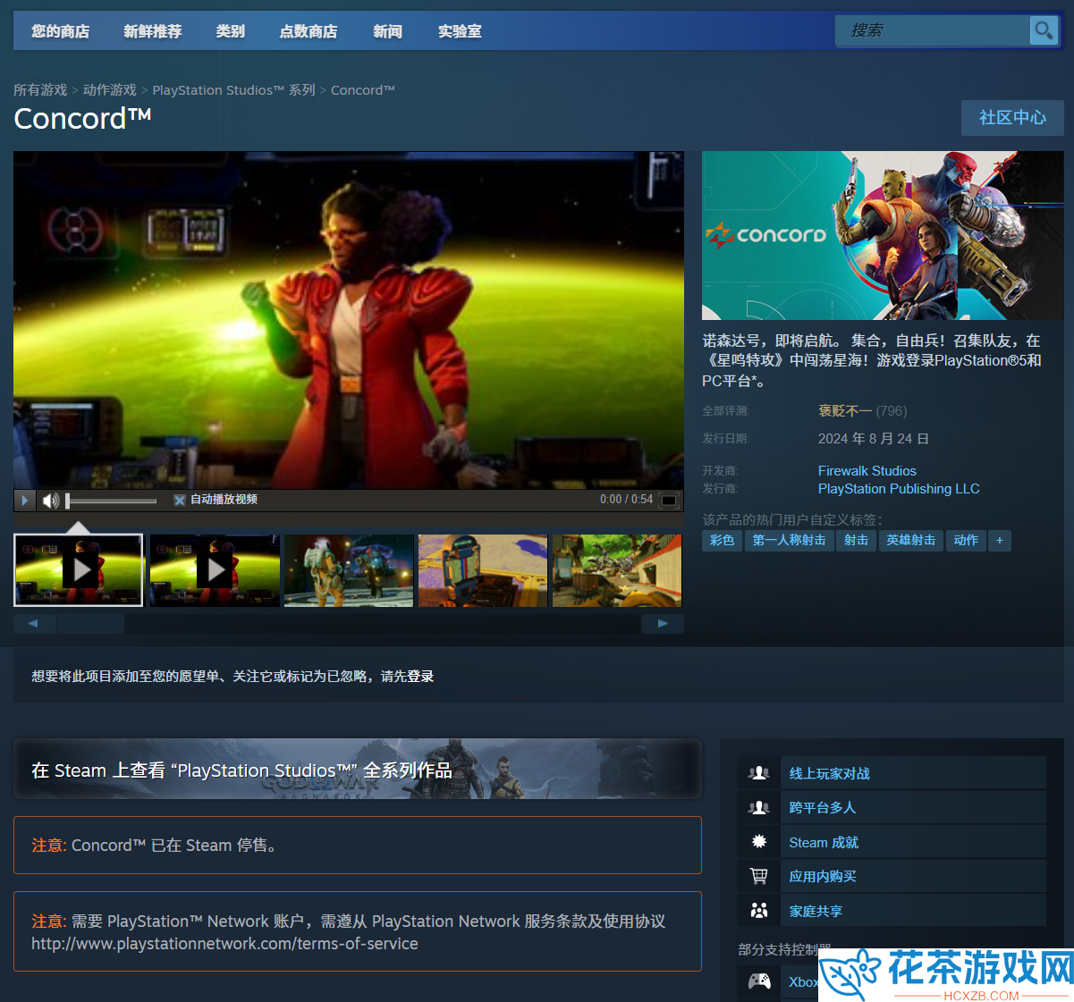This screenshot has width=1074, height=1002.
Task: Add a tag with the plus button
Action: (1000, 540)
